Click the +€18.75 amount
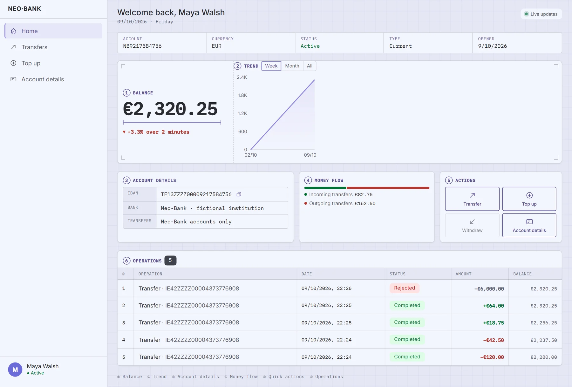This screenshot has height=387, width=572. point(494,323)
